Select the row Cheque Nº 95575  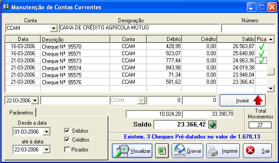click(x=136, y=75)
